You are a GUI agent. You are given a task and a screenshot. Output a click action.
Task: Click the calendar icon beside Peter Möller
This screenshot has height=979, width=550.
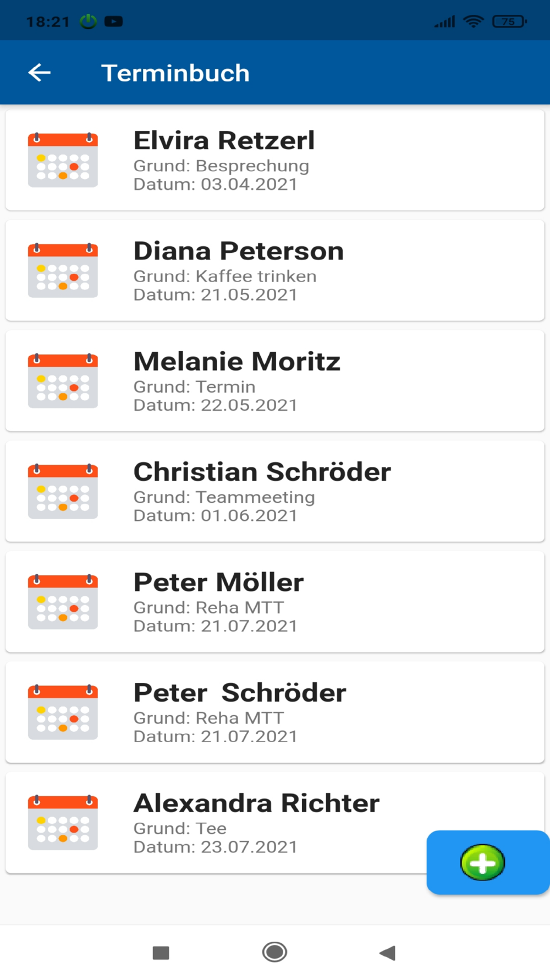(x=63, y=602)
